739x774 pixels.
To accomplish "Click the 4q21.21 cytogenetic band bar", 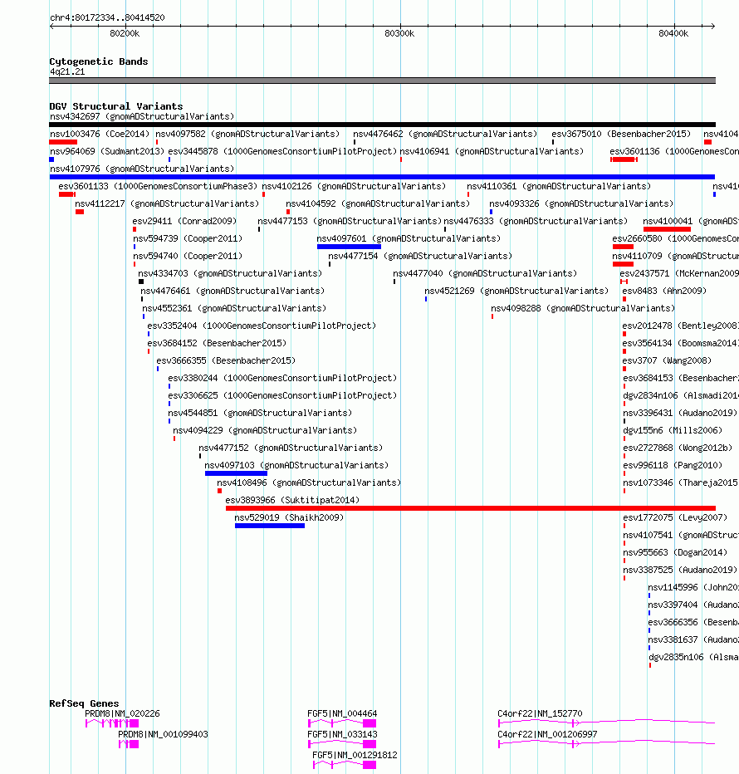I will click(382, 81).
